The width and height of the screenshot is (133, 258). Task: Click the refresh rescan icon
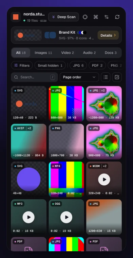point(117,17)
